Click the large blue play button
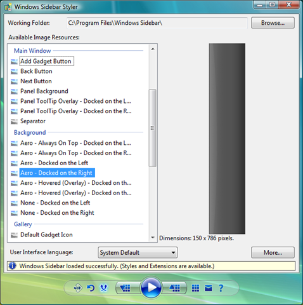This screenshot has height=305, width=303. [151, 288]
